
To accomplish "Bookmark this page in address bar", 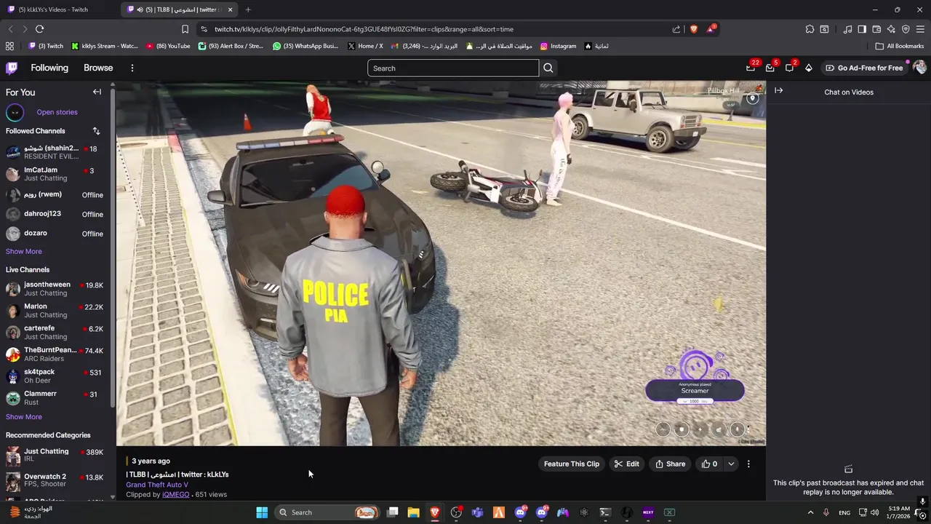I will coord(185,29).
